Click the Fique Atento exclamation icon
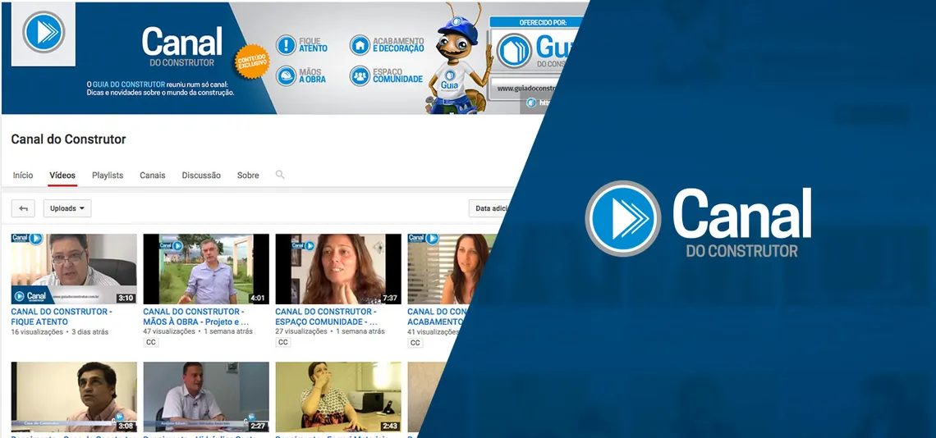Screen dimensions: 936x438 tap(286, 45)
